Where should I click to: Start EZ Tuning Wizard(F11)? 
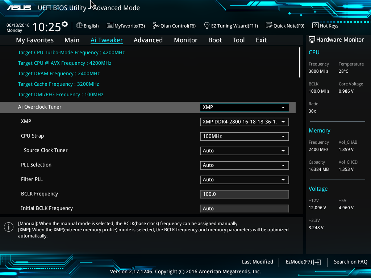click(231, 26)
